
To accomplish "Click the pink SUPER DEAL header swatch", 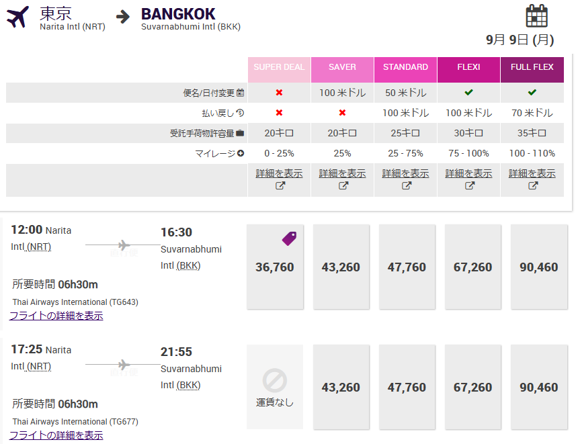I will 279,67.
